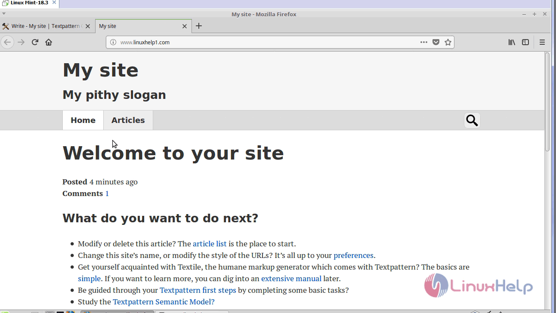
Task: Open the Library menu
Action: pos(512,42)
